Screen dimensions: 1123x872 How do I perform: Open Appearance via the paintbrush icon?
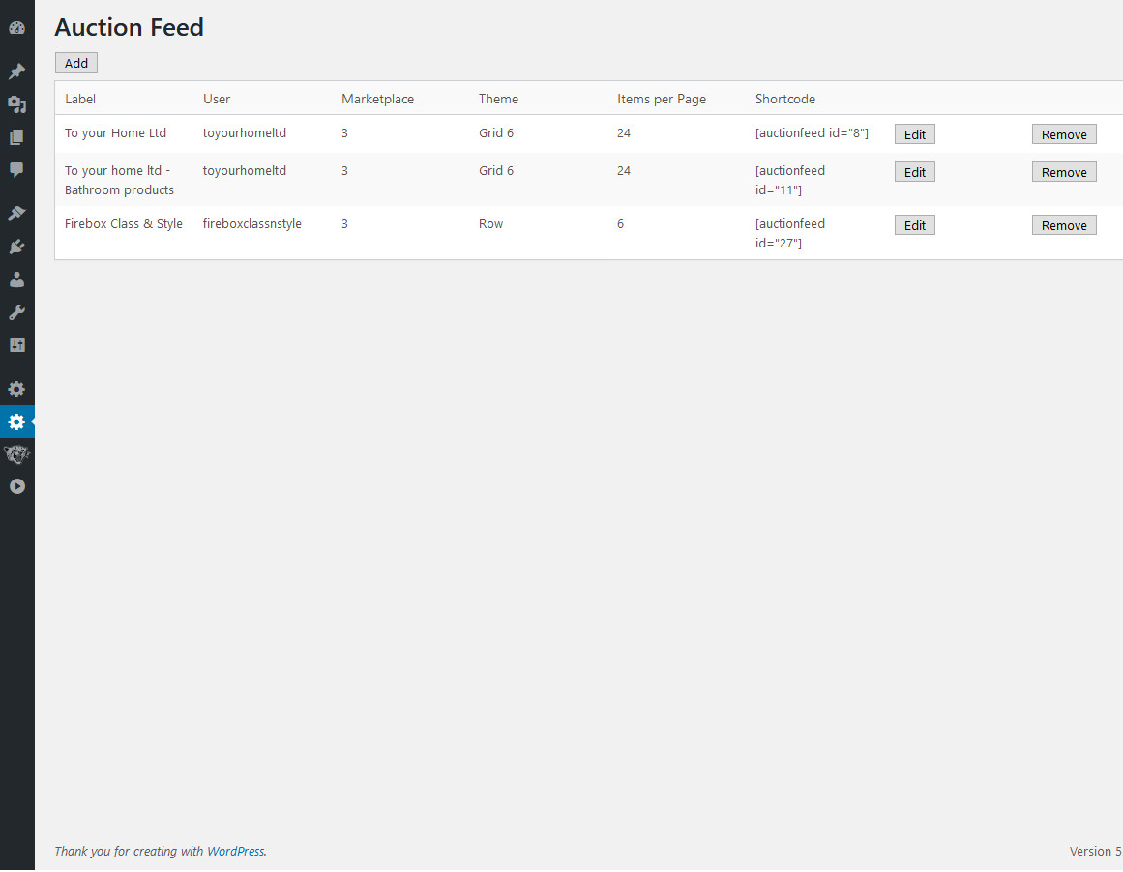[16, 214]
